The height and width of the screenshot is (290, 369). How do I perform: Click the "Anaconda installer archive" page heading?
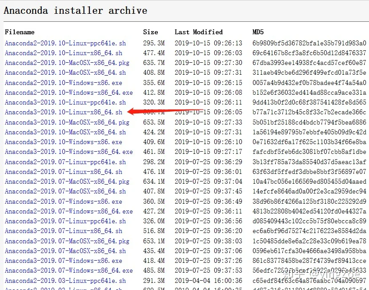(76, 11)
